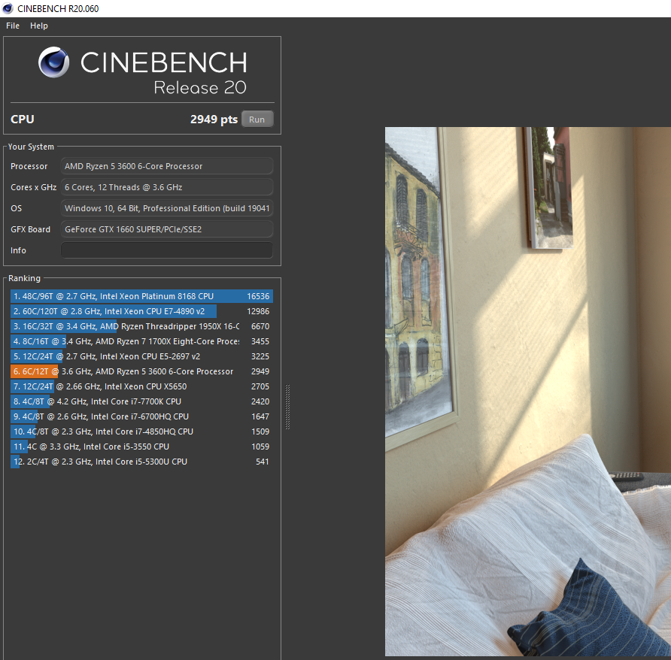
Task: Select ranking row Intel Xeon CPU E7-4890 v2
Action: click(141, 311)
